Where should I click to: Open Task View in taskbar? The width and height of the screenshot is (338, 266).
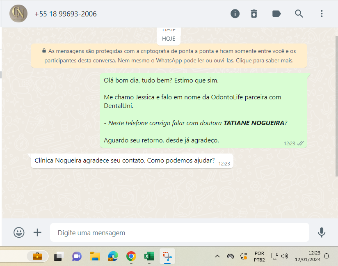click(59, 256)
